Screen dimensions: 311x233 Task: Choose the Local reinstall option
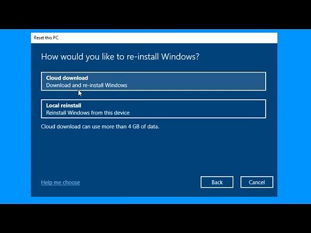[x=154, y=109]
